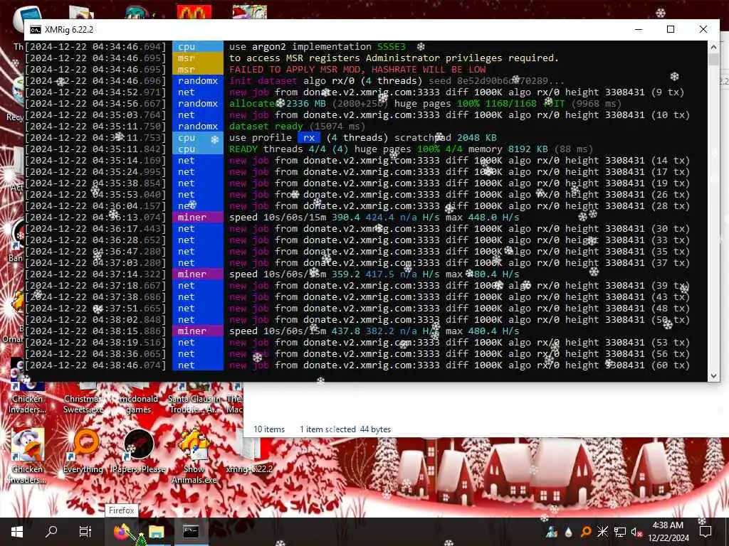The width and height of the screenshot is (729, 546).
Task: Click '10 items' in Explorer status bar
Action: [x=269, y=429]
